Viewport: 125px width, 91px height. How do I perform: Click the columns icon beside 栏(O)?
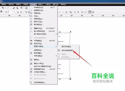pyautogui.click(x=31, y=16)
